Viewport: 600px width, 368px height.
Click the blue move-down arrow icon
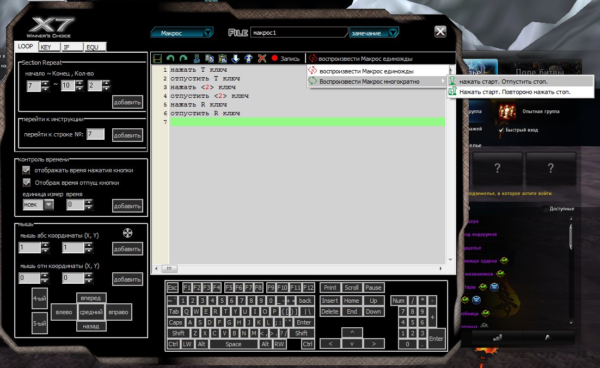click(x=235, y=58)
